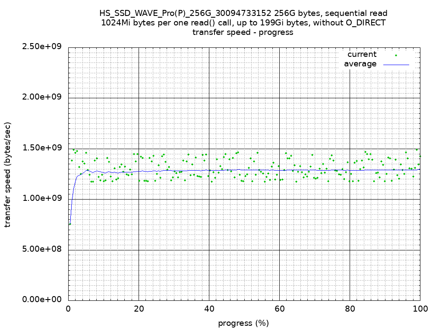Image resolution: width=442 pixels, height=331 pixels.
Task: Click the 'HS_SSD_WAVE_Pro(P)_256G' chart title line
Action: [243, 13]
